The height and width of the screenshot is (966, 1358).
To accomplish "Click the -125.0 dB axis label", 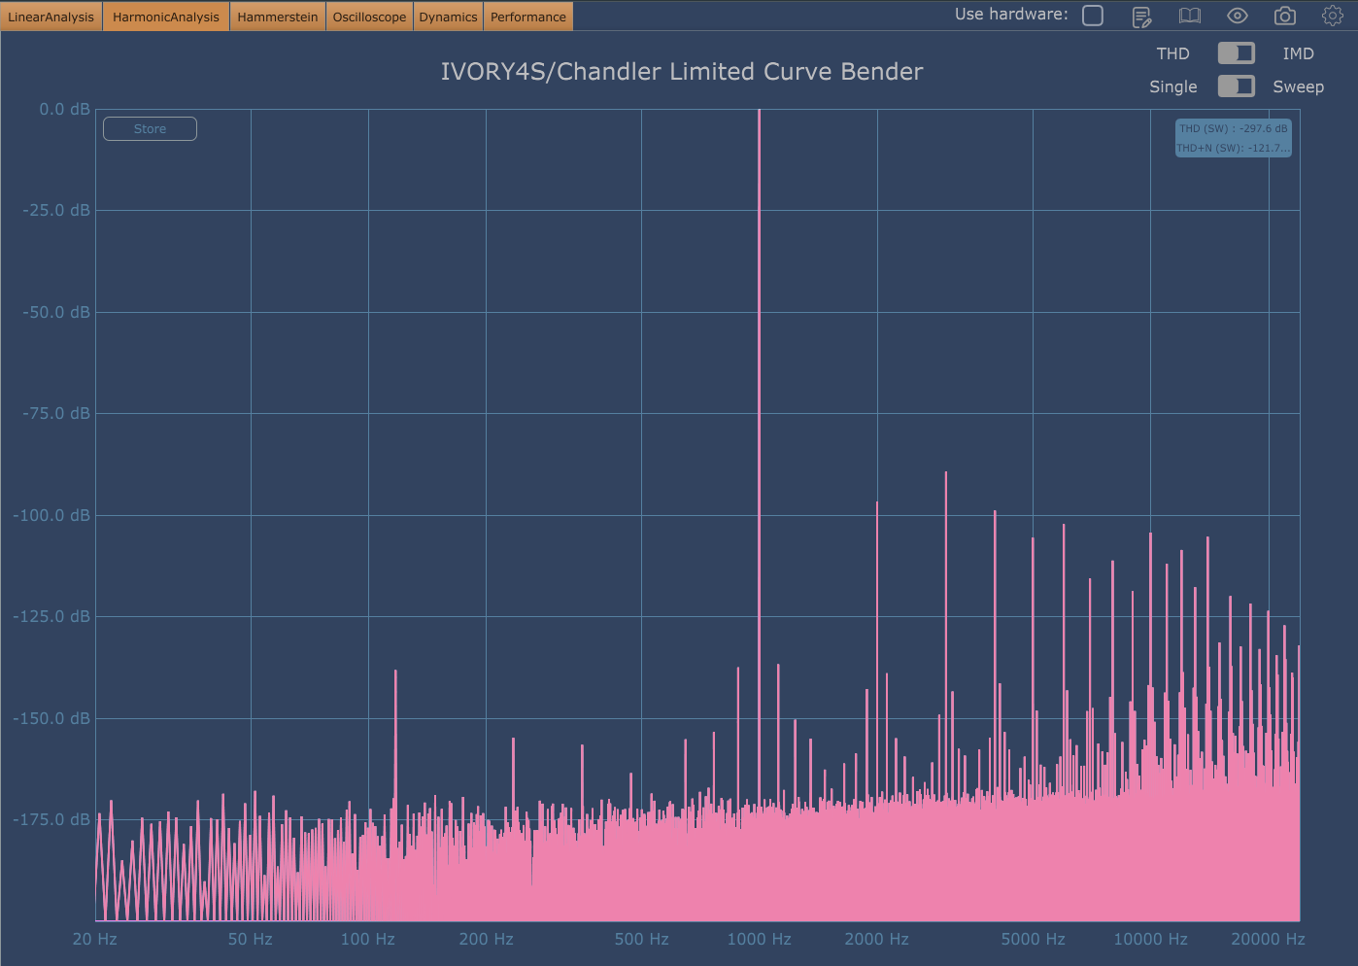I will click(x=51, y=617).
